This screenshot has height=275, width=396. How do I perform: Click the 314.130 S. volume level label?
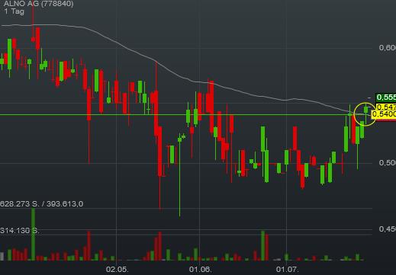click(x=20, y=231)
